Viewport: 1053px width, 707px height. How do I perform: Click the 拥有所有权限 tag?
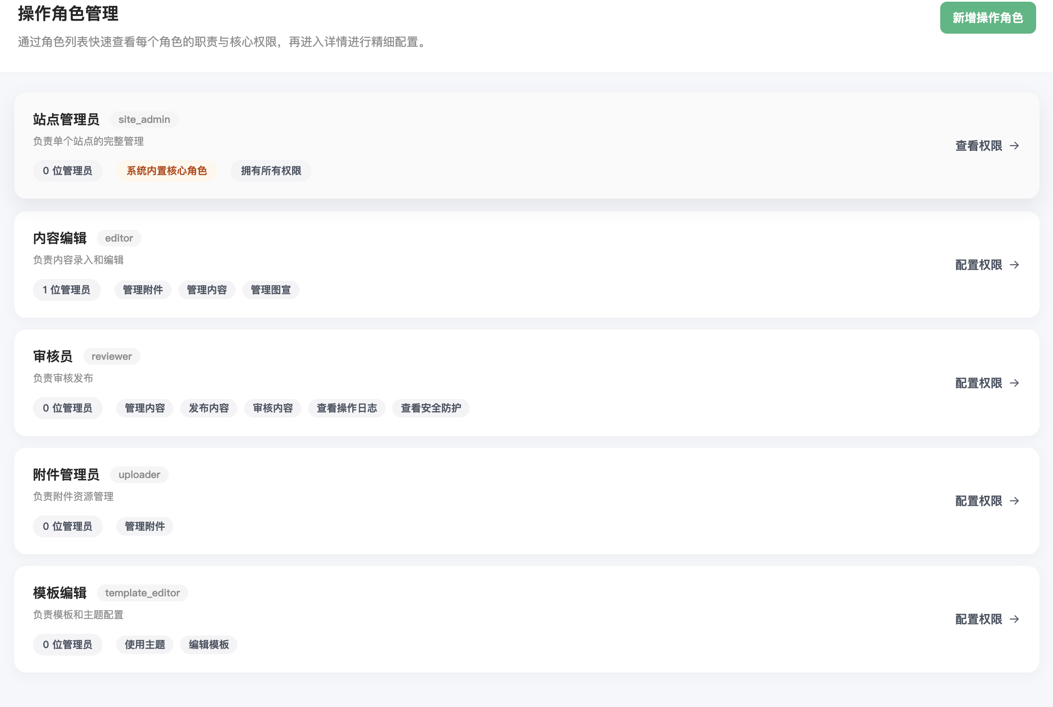271,171
